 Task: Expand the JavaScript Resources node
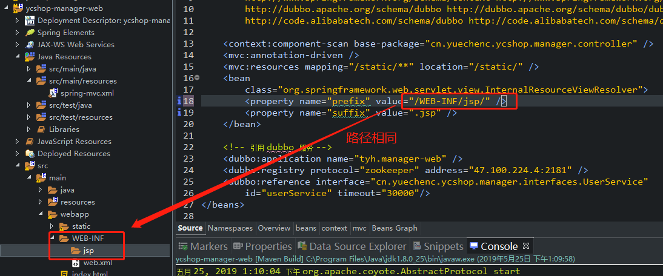[x=18, y=142]
